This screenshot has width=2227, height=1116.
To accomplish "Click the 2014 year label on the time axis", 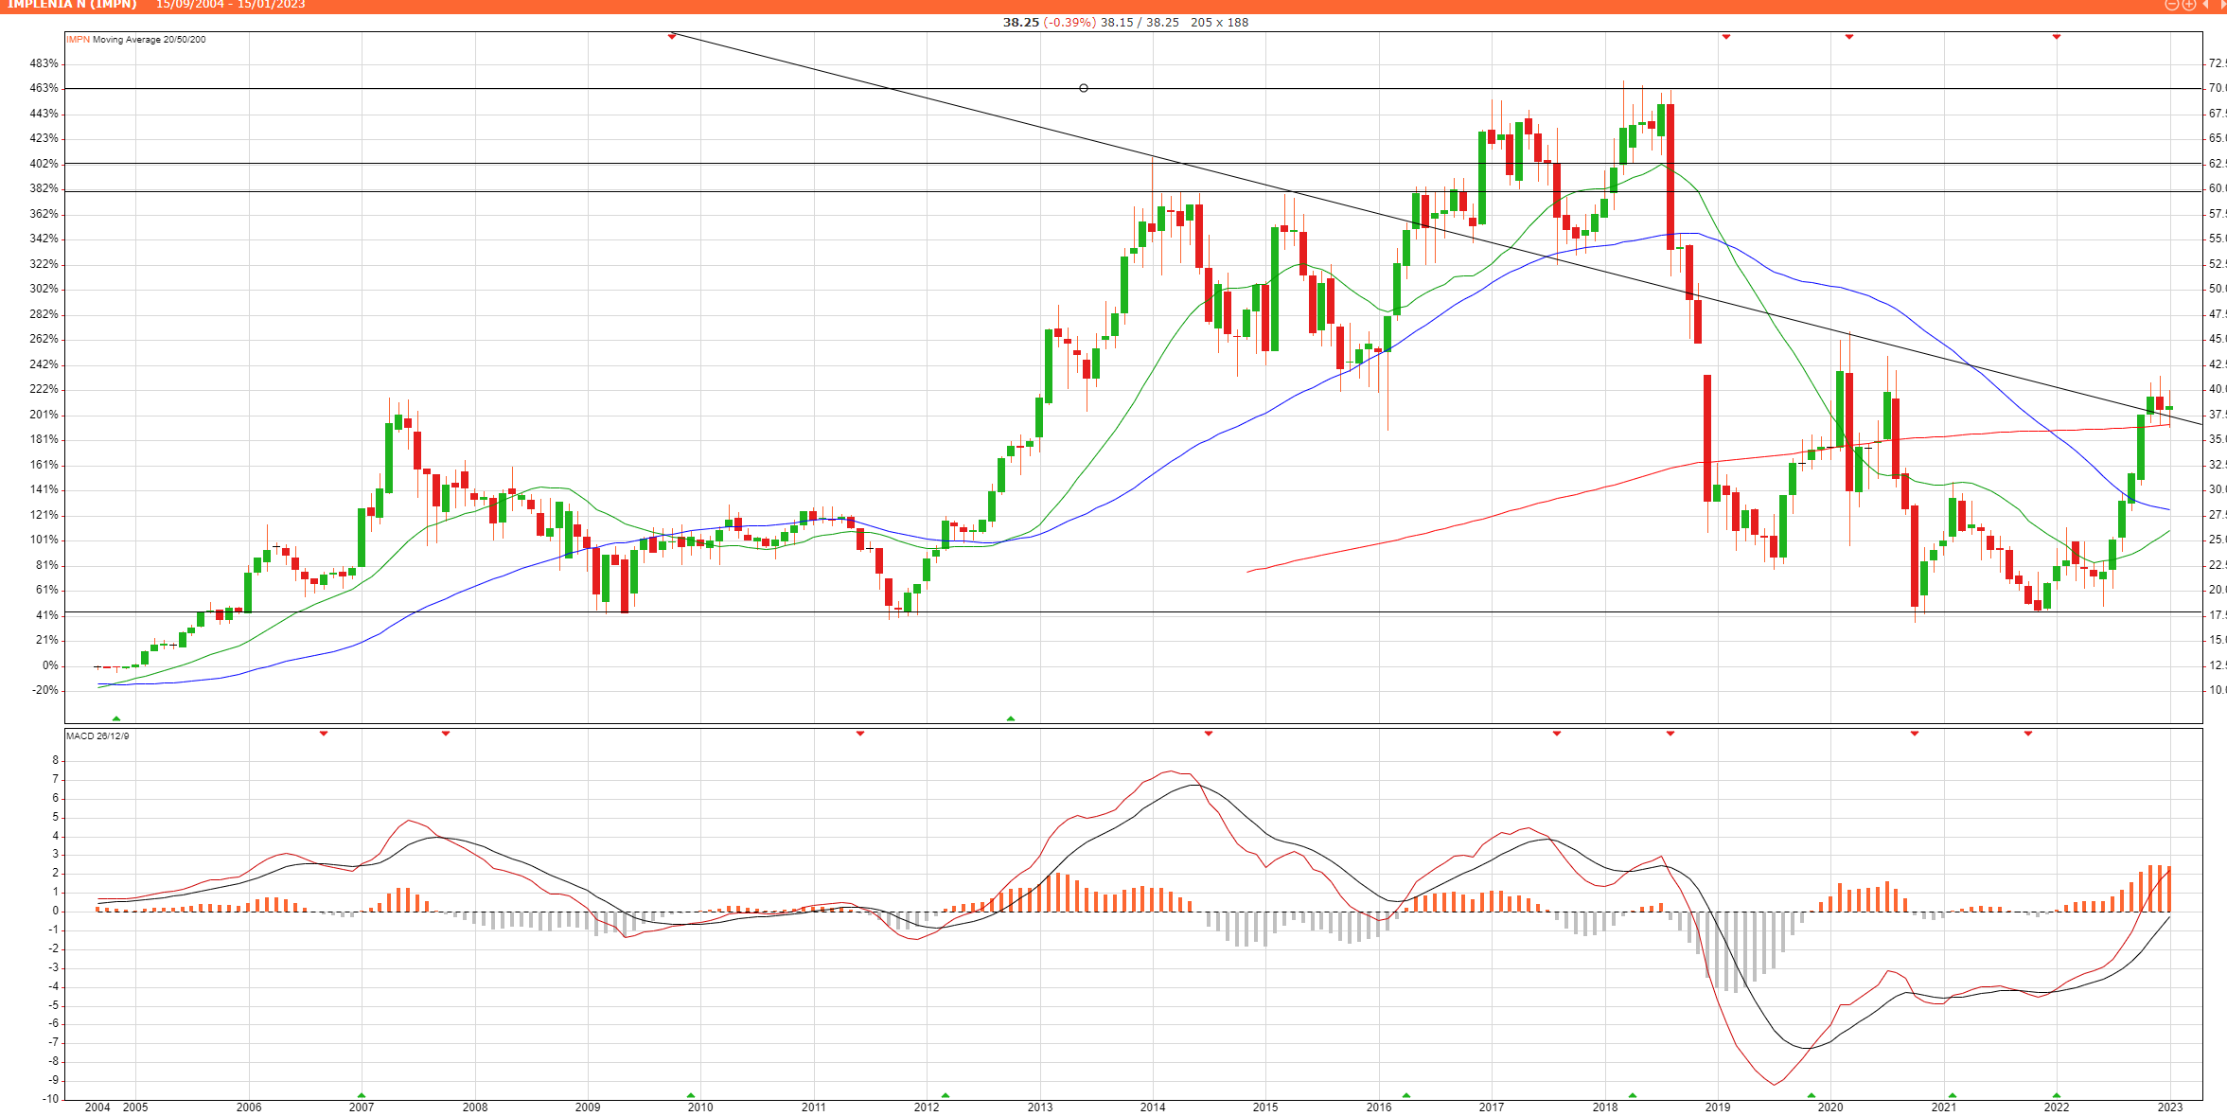I will (x=1153, y=1107).
